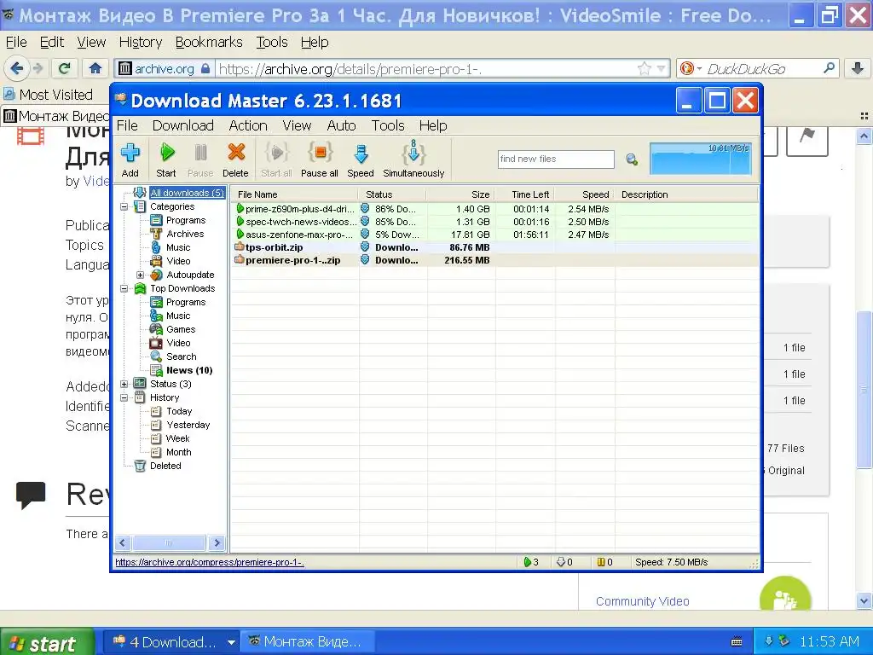873x655 pixels.
Task: Open Most Visited bookmarks
Action: (x=49, y=95)
